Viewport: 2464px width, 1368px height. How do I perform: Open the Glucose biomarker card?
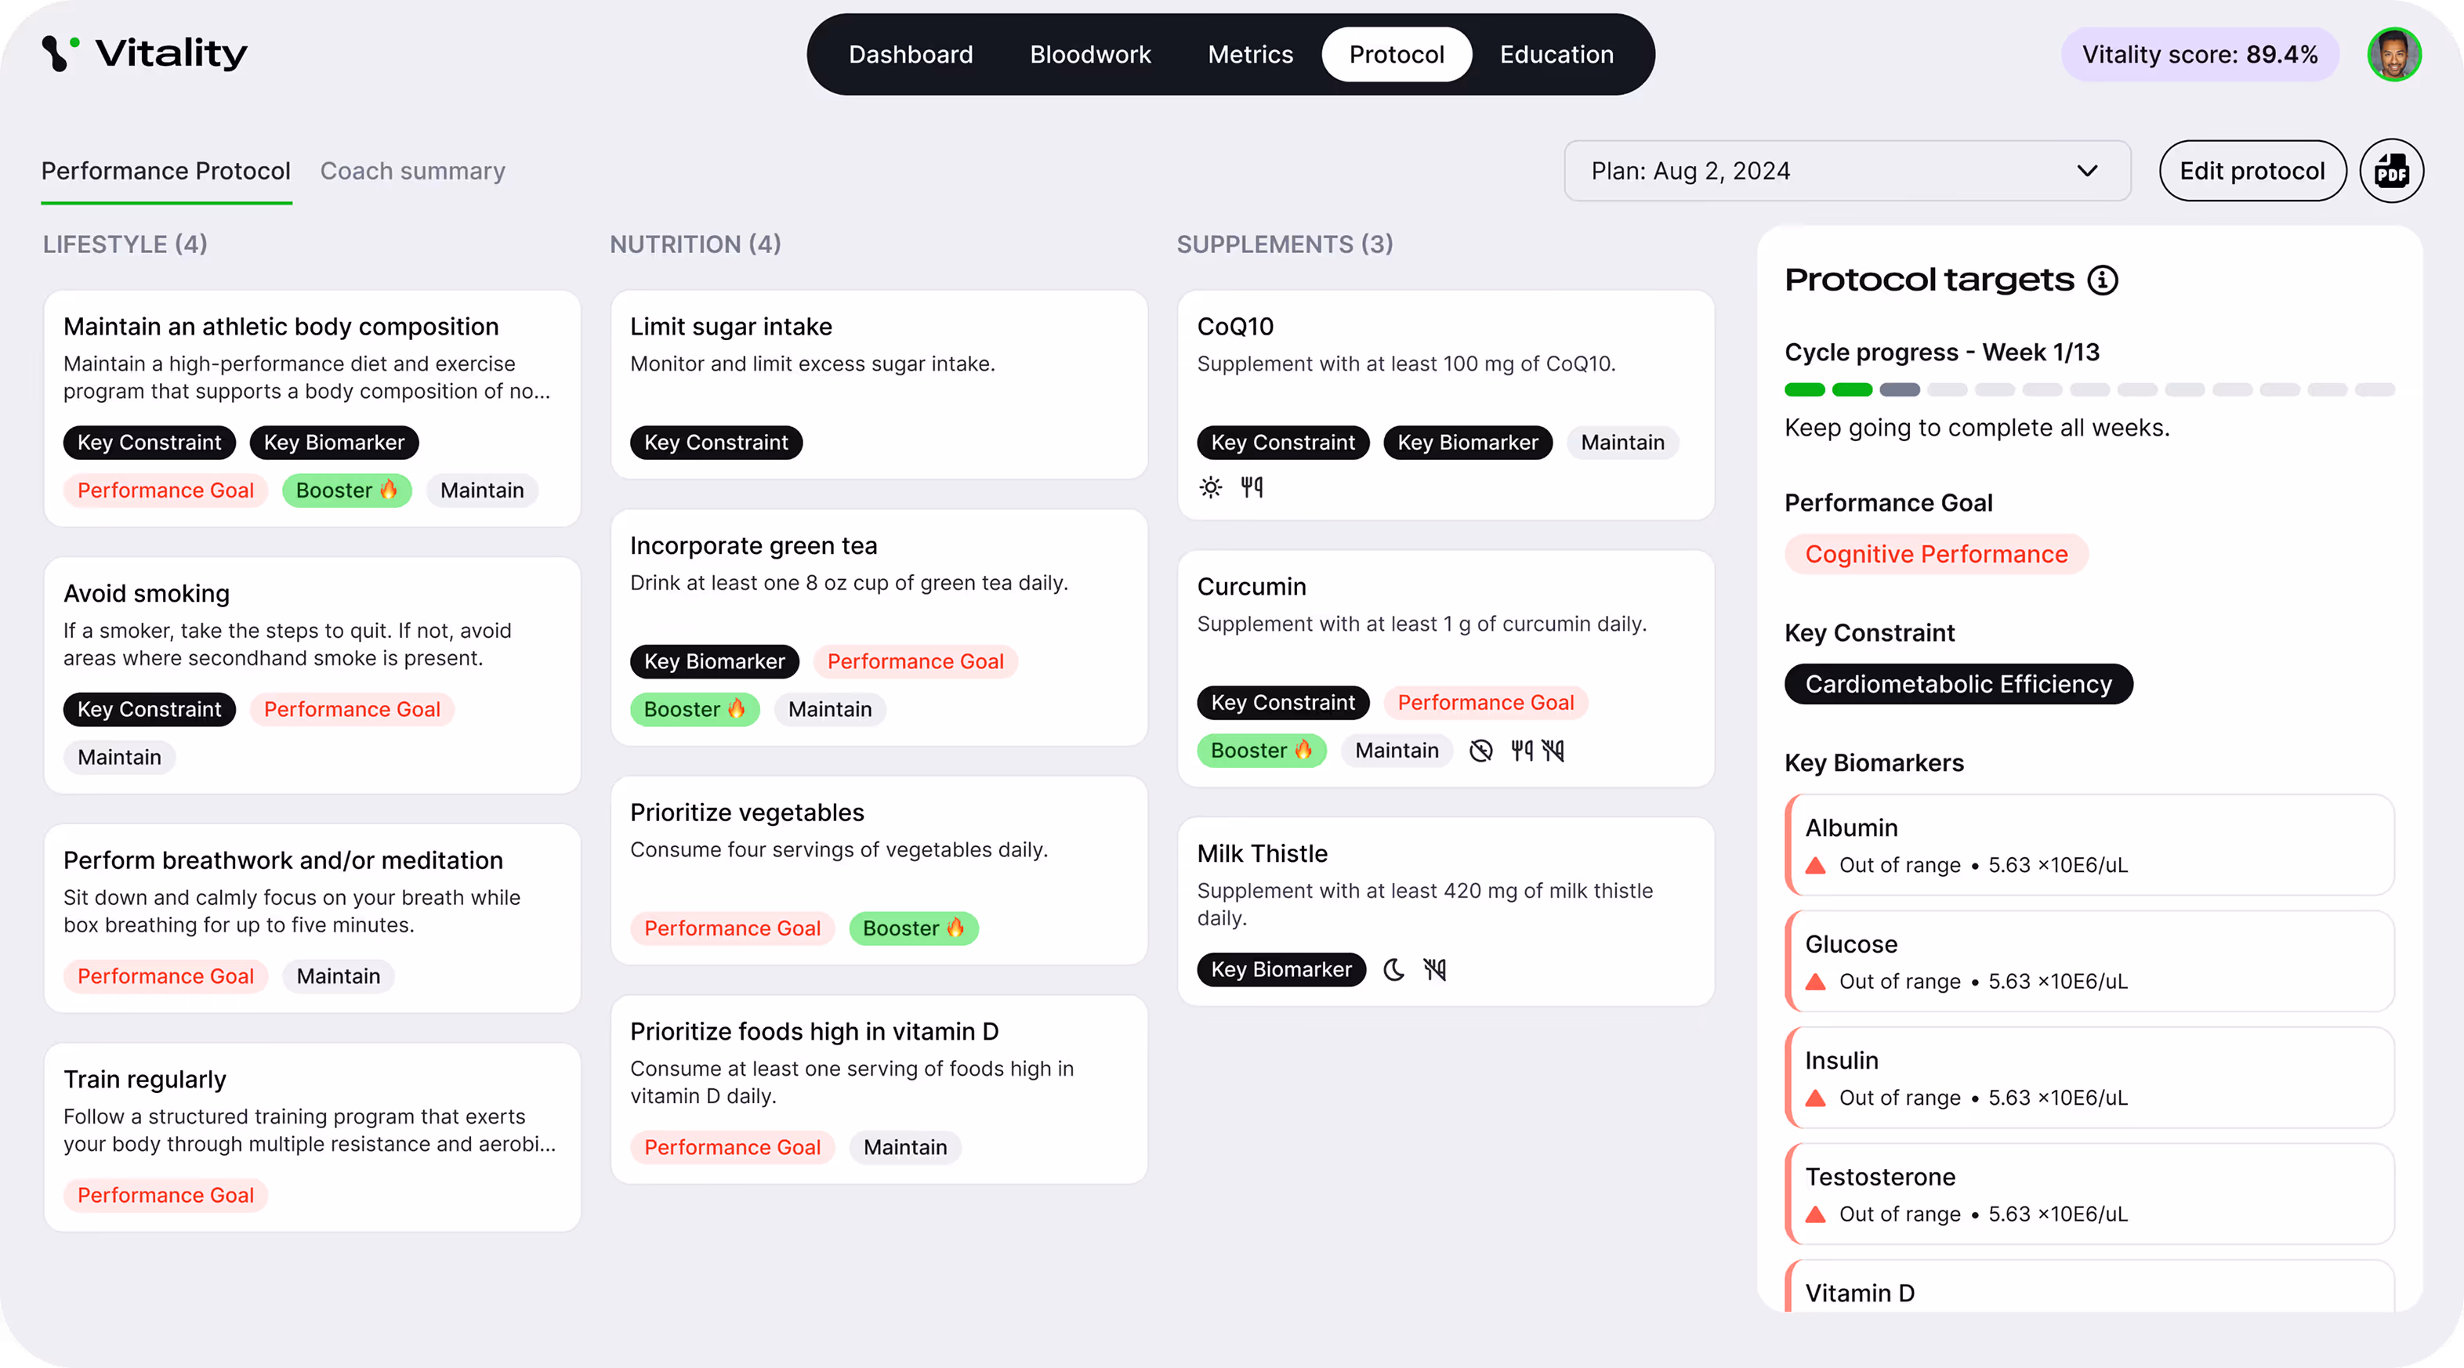2090,961
